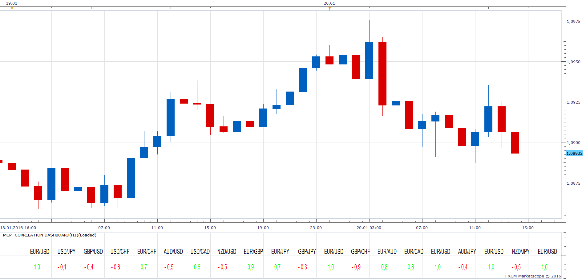Click the GBP/CHF pair label
This screenshot has height=279, width=586.
pyautogui.click(x=361, y=252)
